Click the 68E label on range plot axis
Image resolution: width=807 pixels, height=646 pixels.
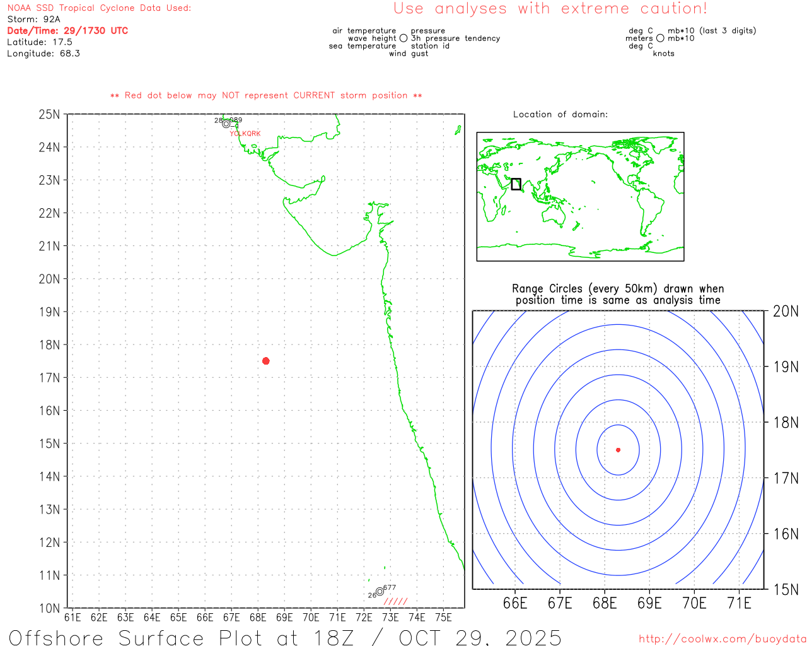point(605,603)
